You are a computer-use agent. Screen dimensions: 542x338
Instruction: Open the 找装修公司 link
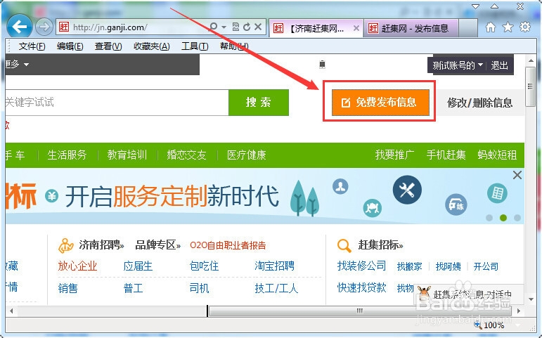click(361, 266)
